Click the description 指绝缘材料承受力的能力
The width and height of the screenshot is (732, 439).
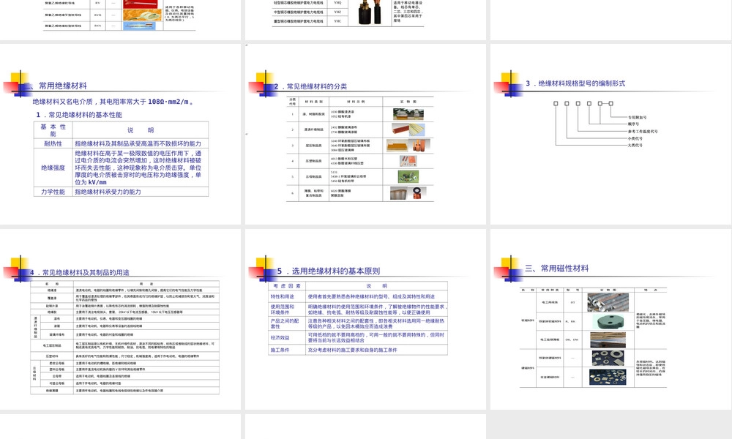108,192
